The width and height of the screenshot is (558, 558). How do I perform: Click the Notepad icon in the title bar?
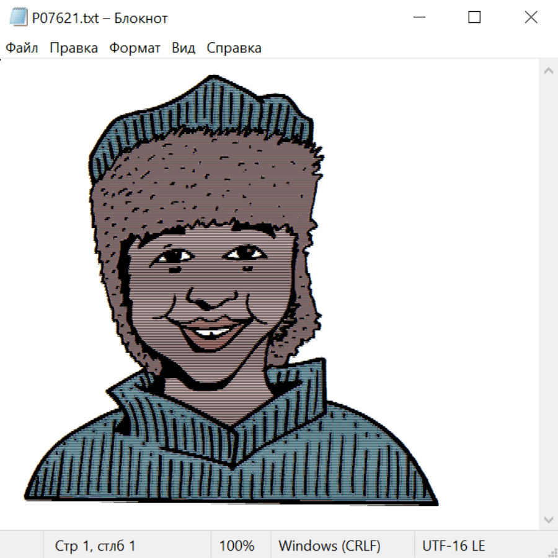(x=18, y=18)
